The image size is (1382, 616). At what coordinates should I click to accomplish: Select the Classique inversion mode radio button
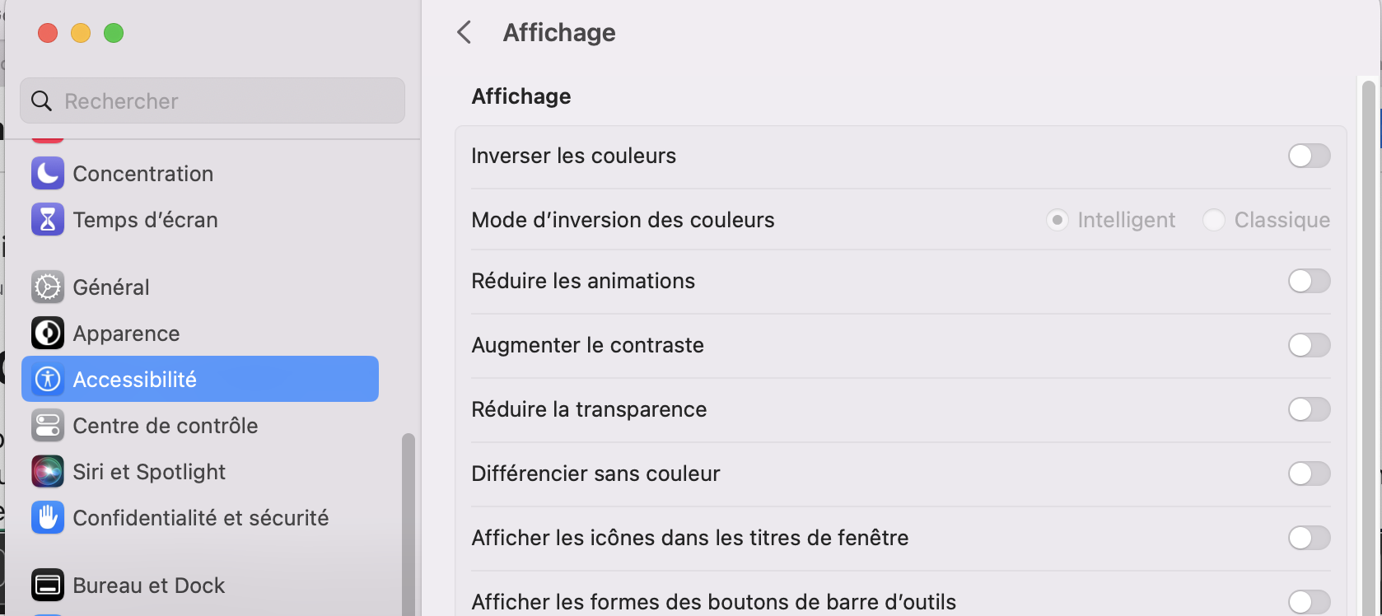(x=1213, y=220)
